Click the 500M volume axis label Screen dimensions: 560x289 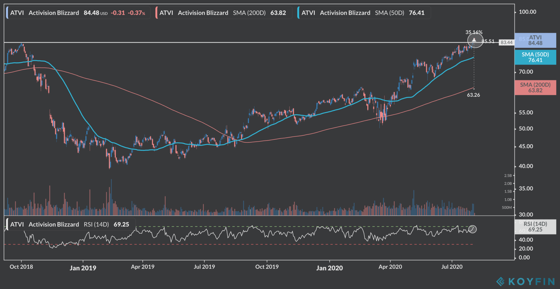pyautogui.click(x=507, y=208)
